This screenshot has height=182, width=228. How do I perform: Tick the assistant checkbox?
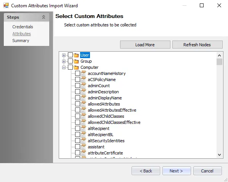[x=78, y=147]
